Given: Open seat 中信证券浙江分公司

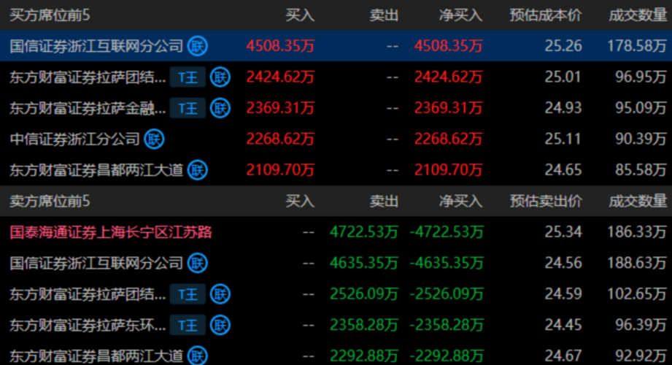Looking at the screenshot, I should pyautogui.click(x=74, y=139).
